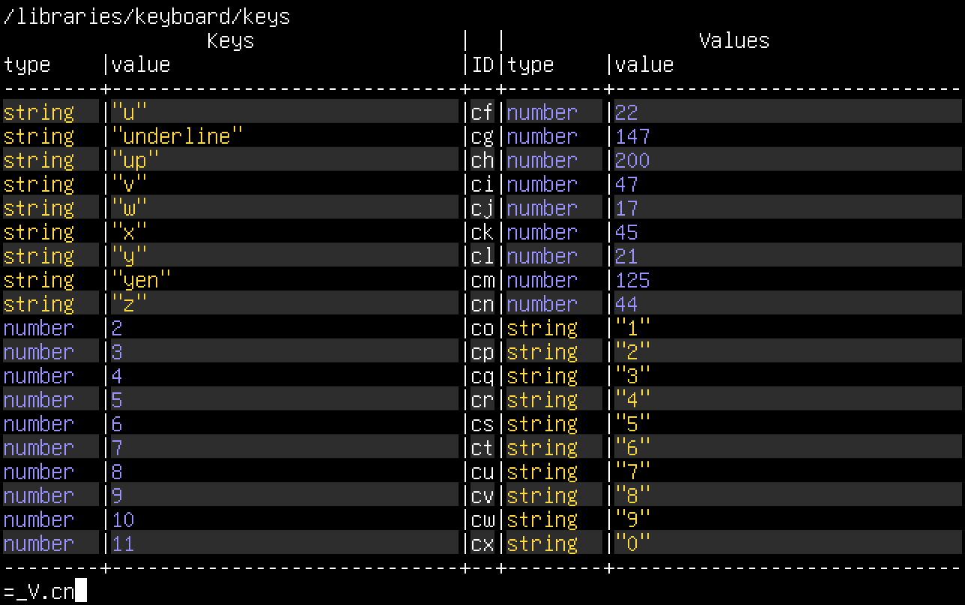
Task: Select ID cl
Action: [x=482, y=256]
